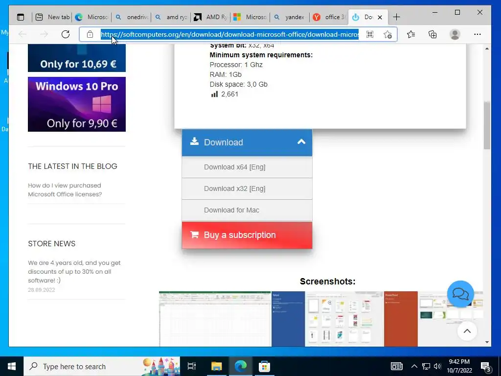Screen dimensions: 501x376
Task: Click the taskbar search box
Action: click(x=102, y=366)
